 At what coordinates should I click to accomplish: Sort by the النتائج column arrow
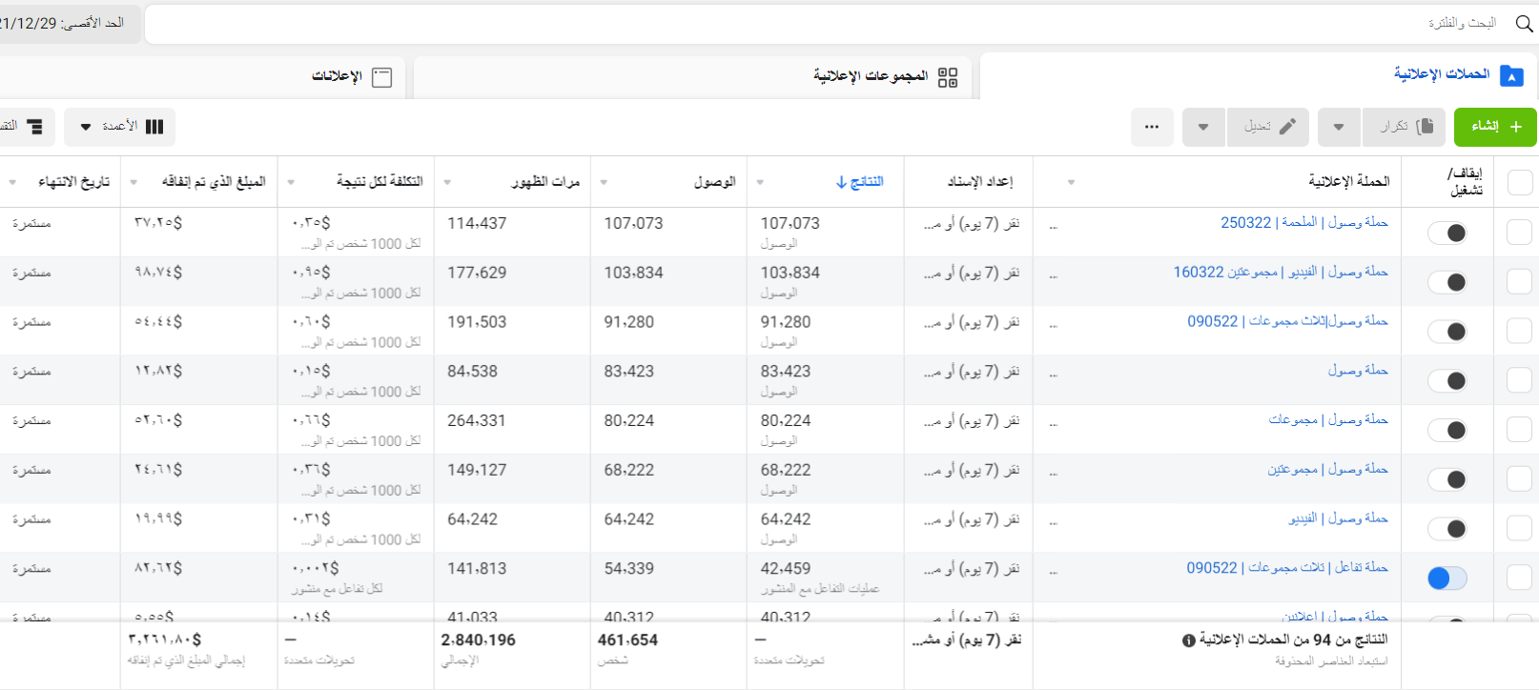[x=841, y=182]
